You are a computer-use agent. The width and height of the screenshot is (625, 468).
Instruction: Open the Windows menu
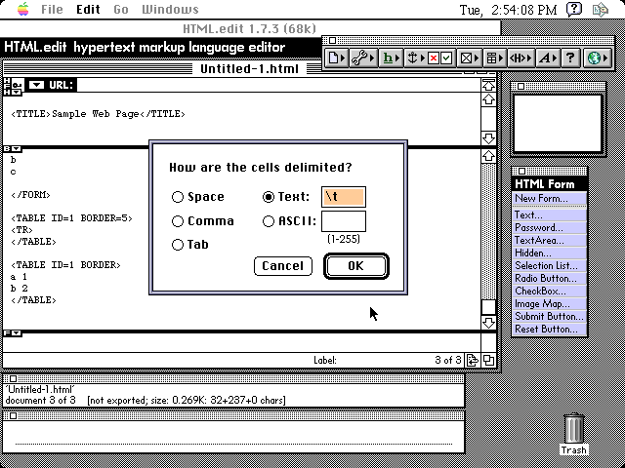pos(170,10)
